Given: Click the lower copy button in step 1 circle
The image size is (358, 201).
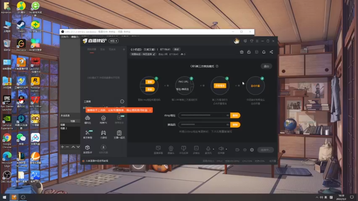Looking at the screenshot, I should pos(150,89).
